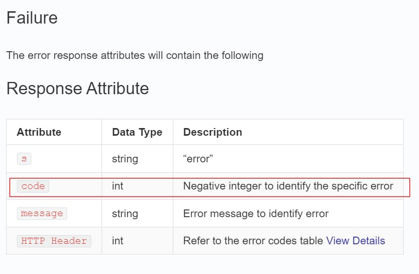Open the View Details link

pos(355,241)
